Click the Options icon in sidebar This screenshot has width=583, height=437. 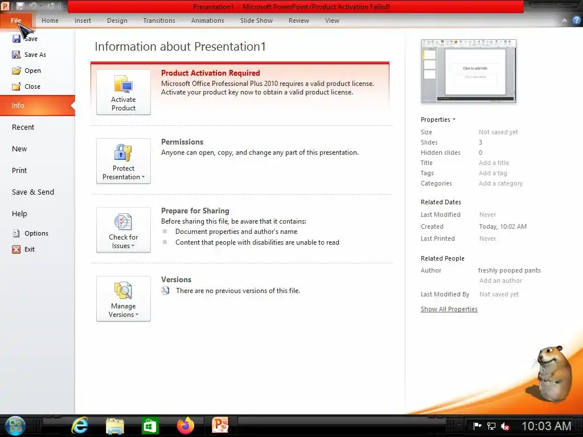click(x=17, y=233)
